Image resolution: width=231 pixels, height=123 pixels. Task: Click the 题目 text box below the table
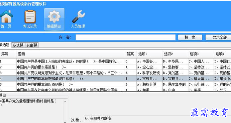31,111
